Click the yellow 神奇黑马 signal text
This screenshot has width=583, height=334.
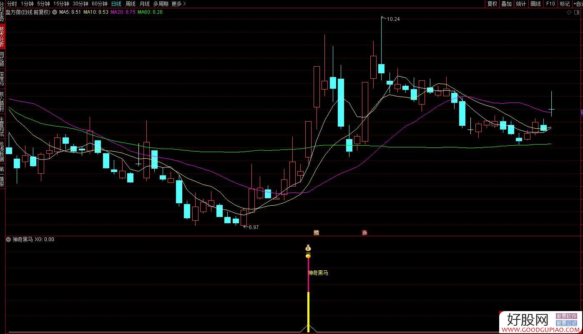[x=318, y=273]
